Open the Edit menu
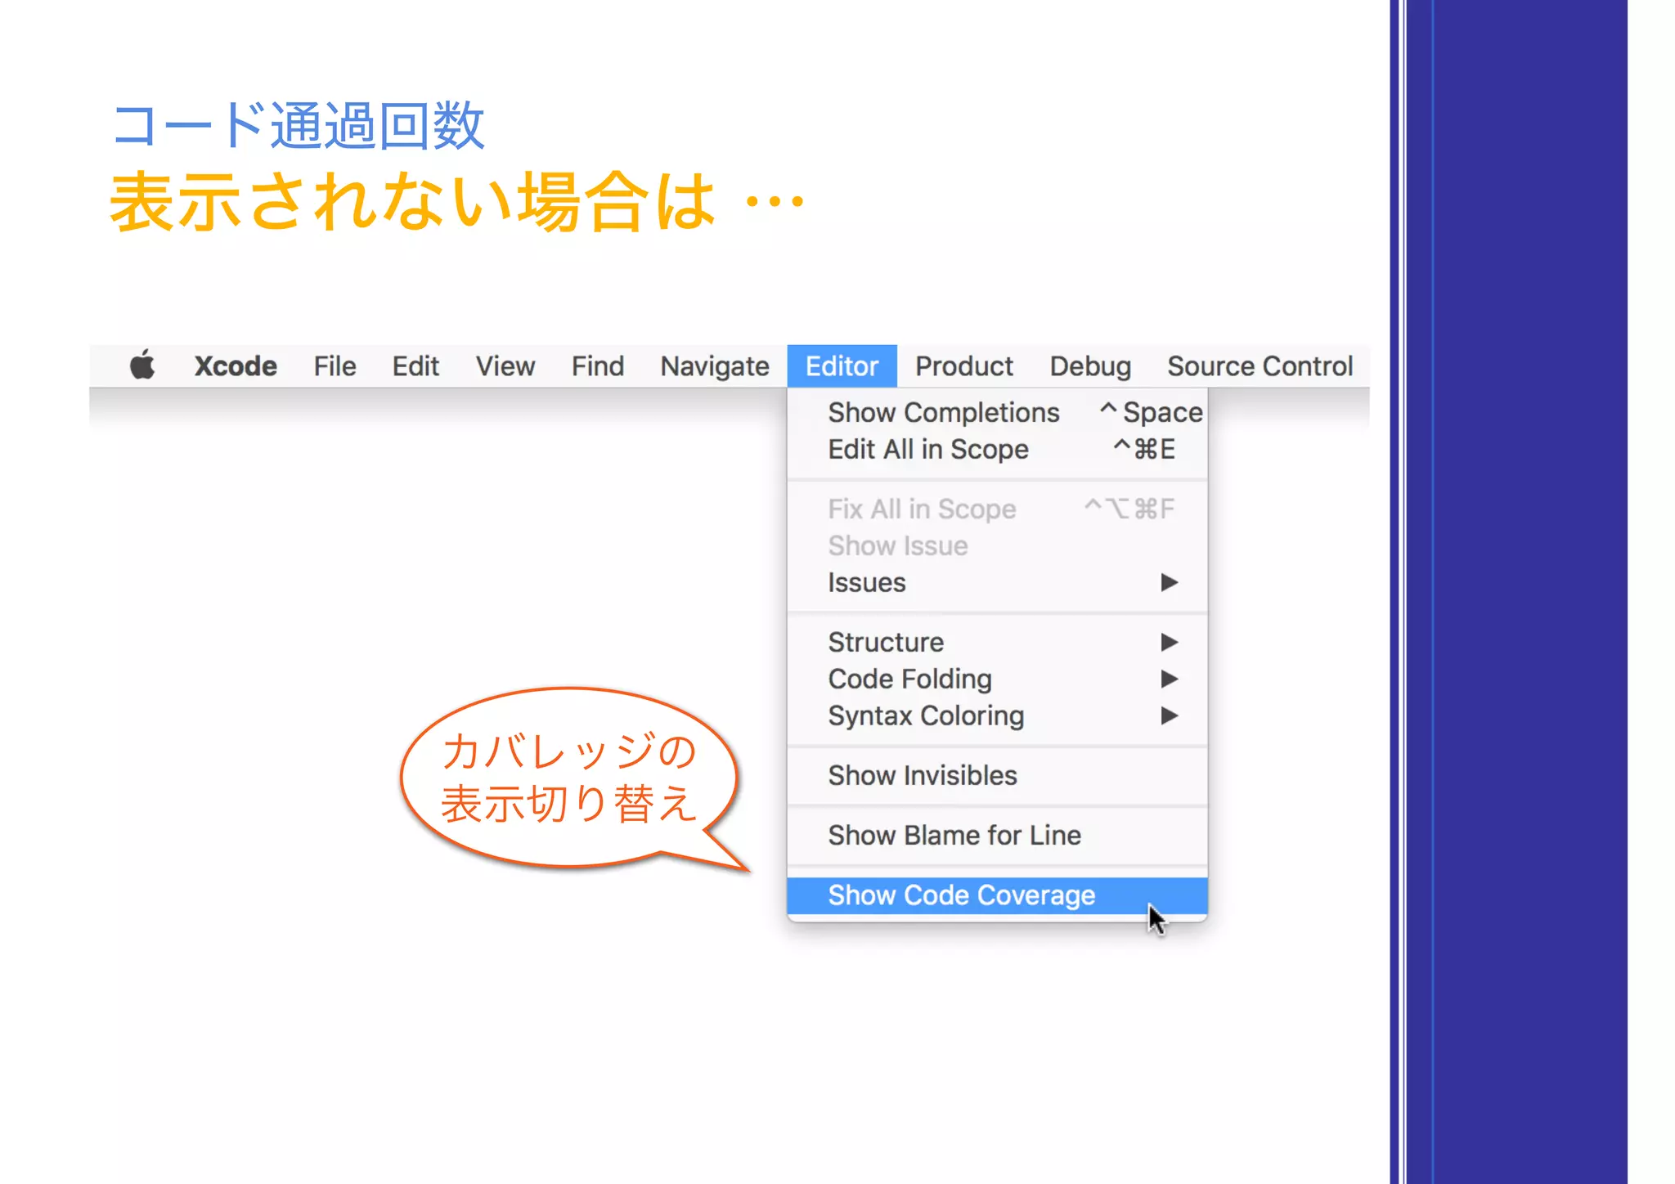This screenshot has width=1675, height=1184. [415, 366]
